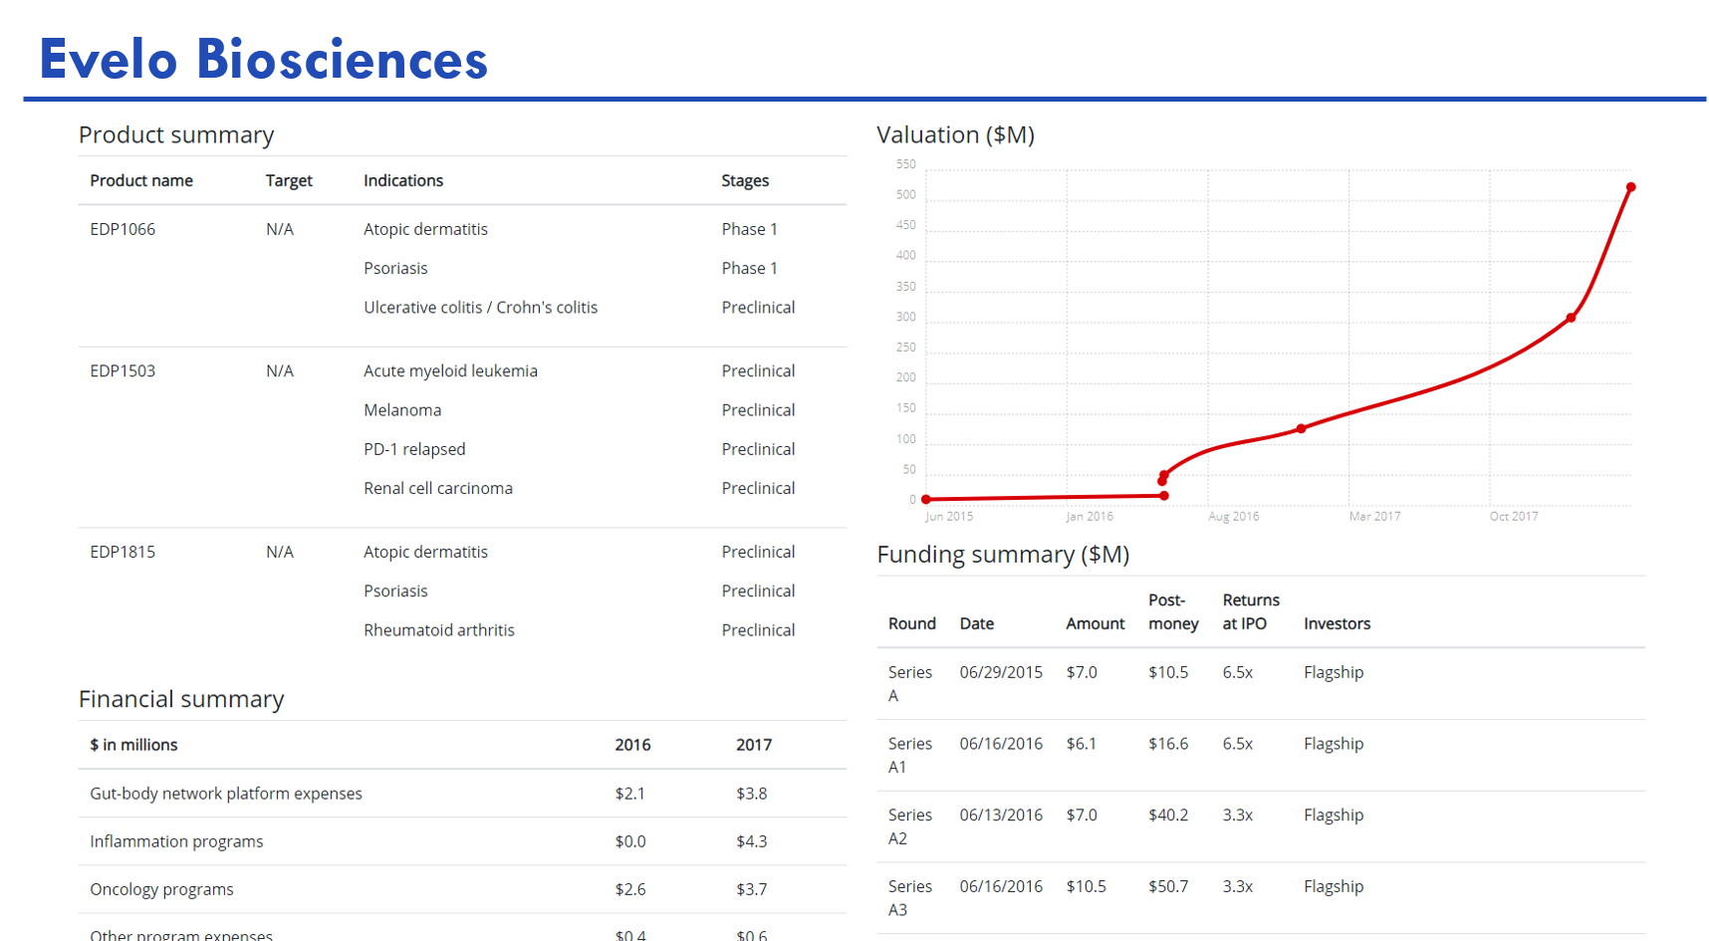Click the Financial summary heading

coord(181,699)
